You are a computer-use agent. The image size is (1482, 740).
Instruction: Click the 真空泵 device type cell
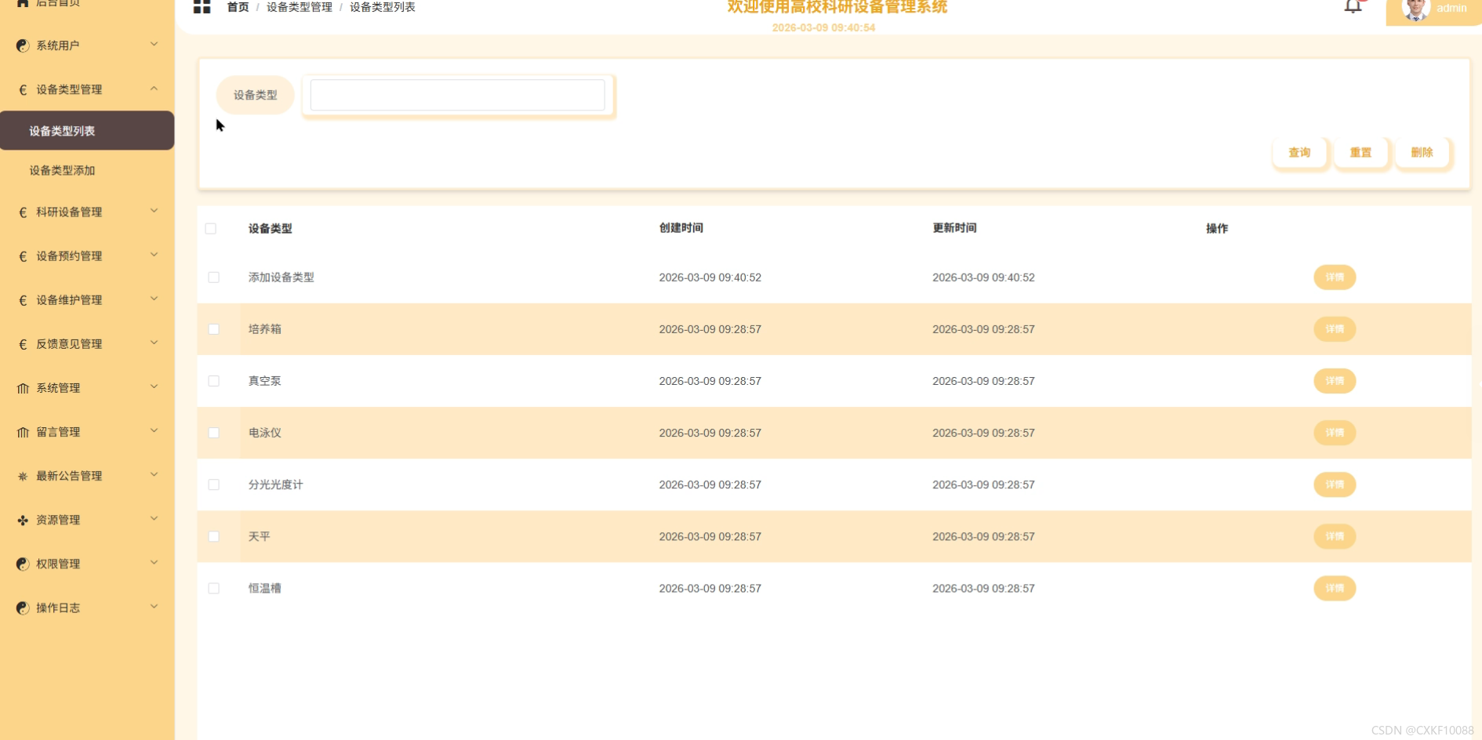[265, 381]
